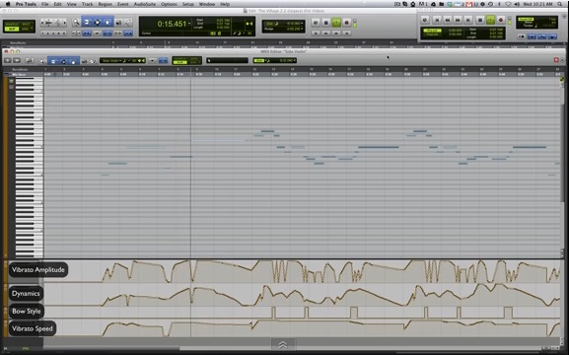Open the File menu

(x=44, y=4)
